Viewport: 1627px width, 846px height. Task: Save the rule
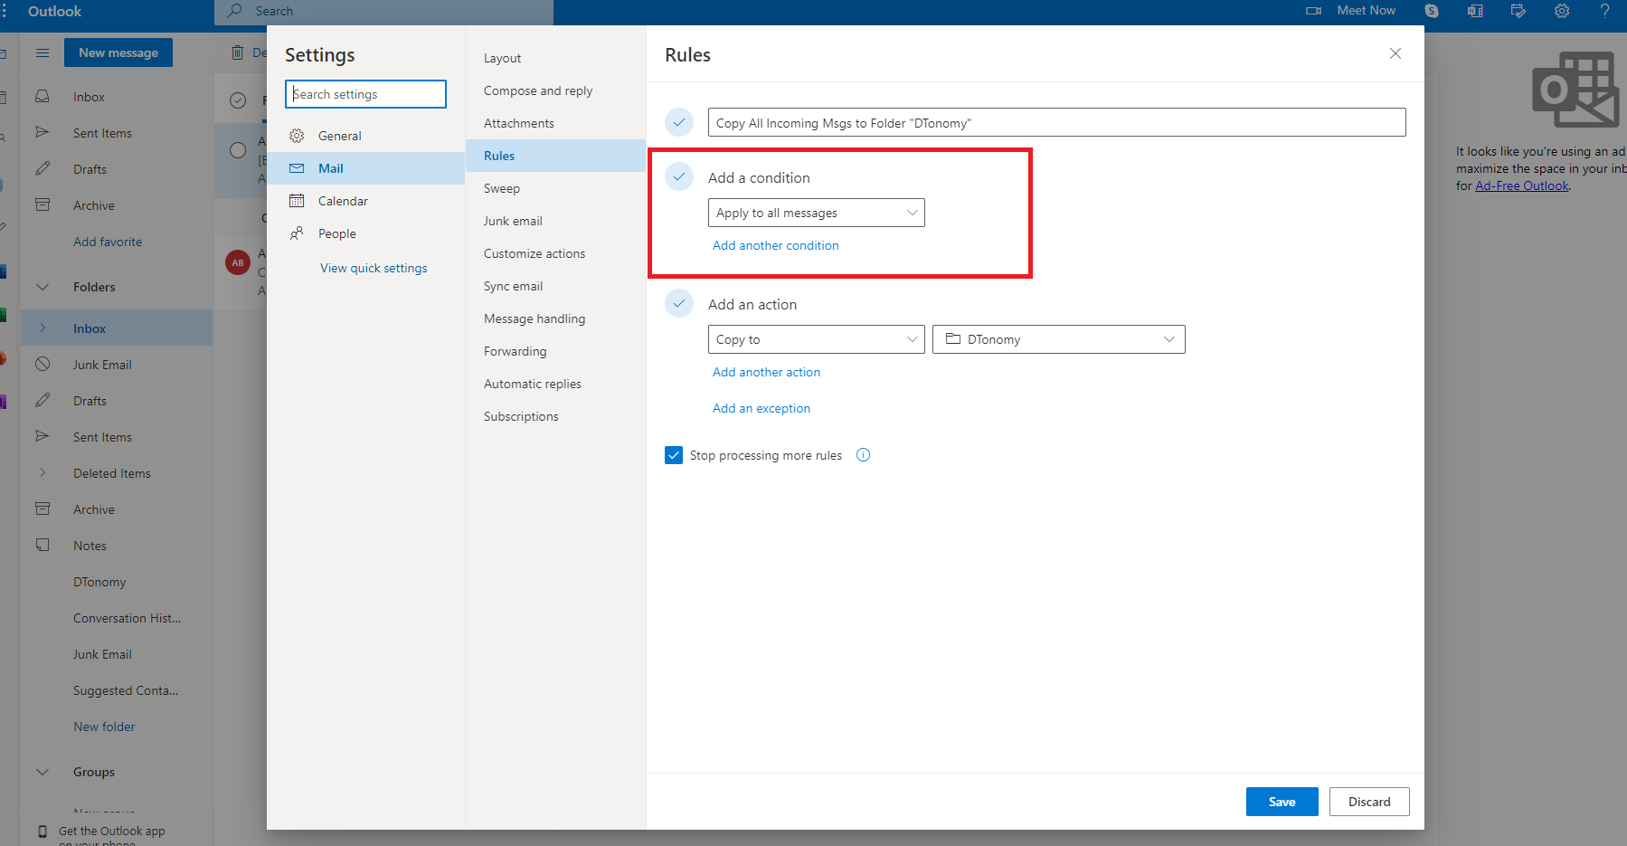(1282, 802)
